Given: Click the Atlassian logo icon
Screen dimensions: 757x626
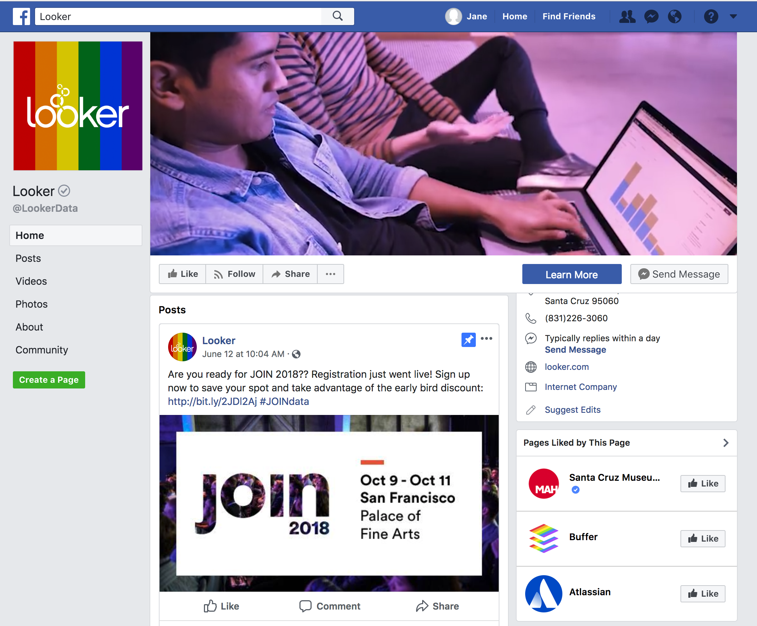Looking at the screenshot, I should (x=543, y=593).
